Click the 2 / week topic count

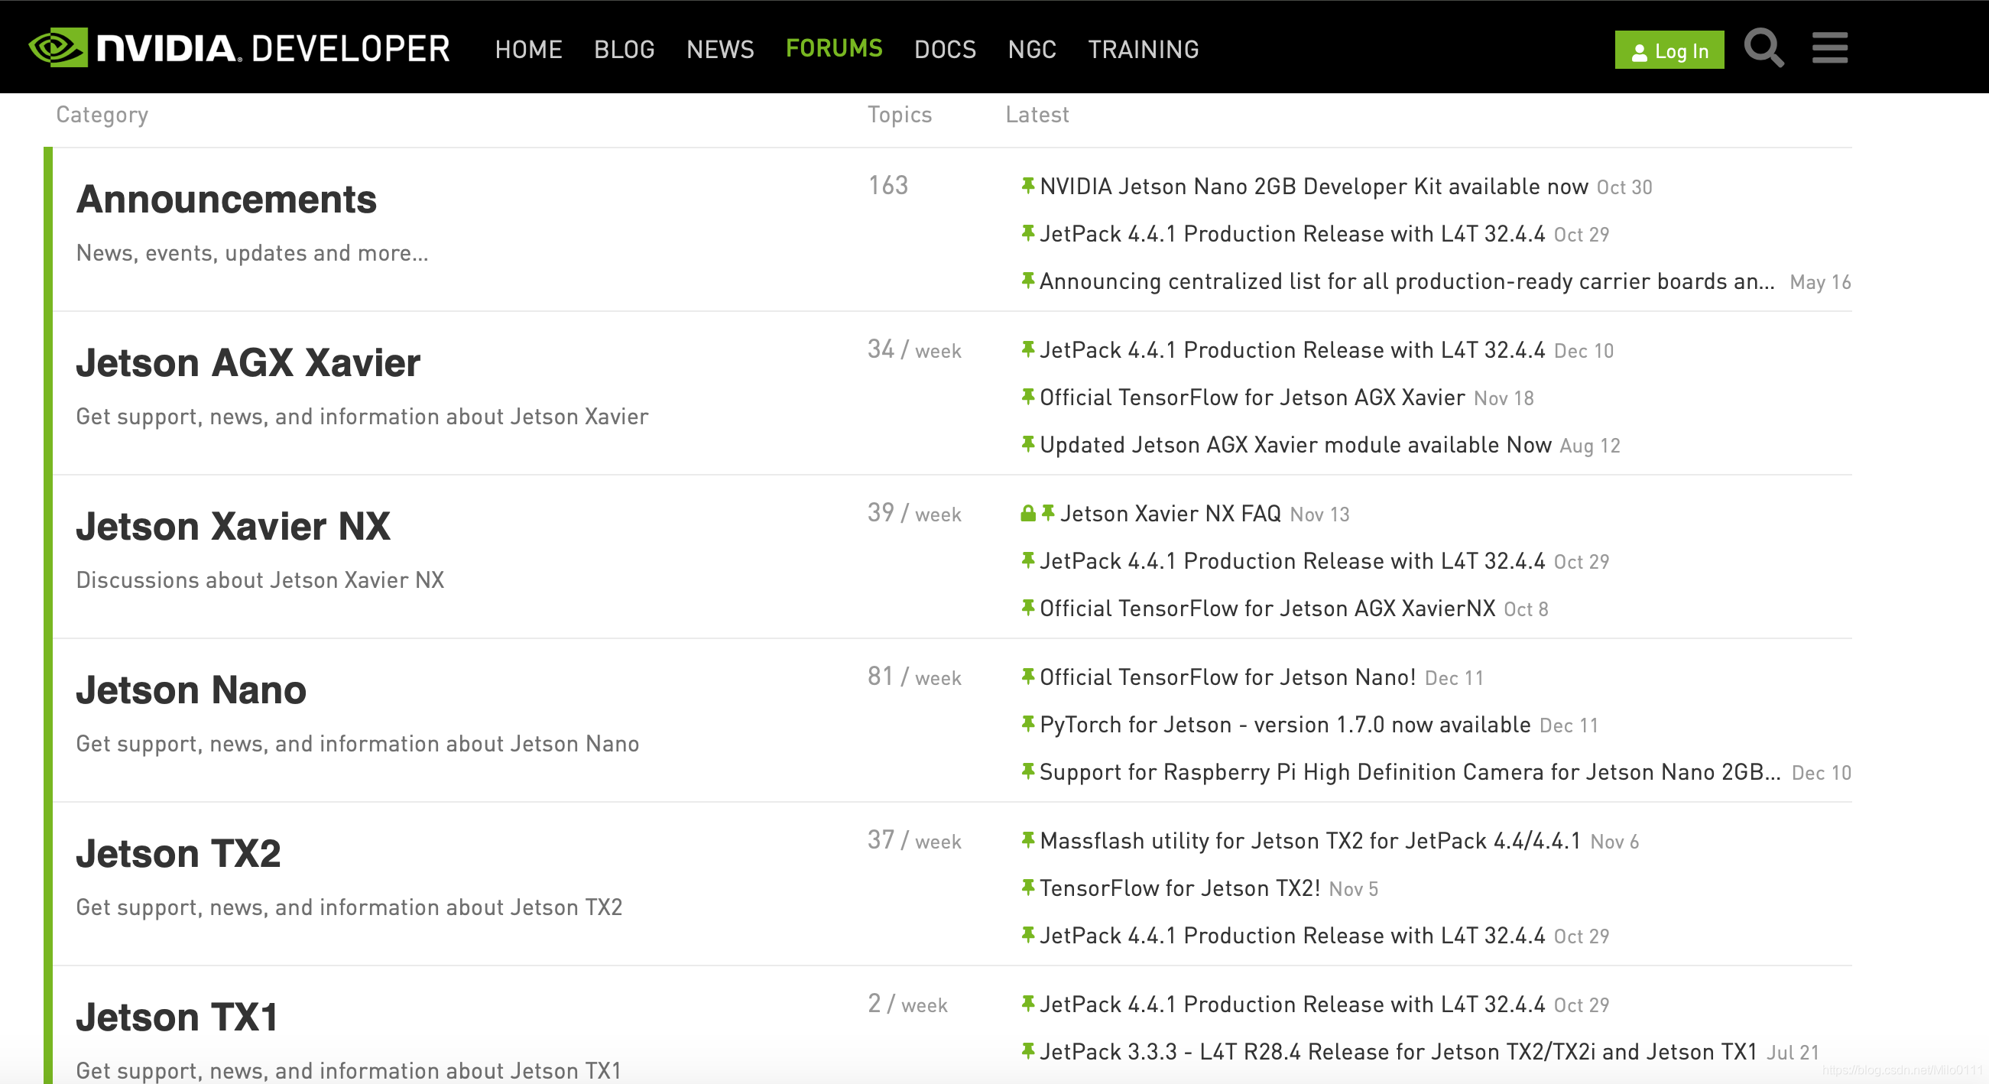point(907,1004)
